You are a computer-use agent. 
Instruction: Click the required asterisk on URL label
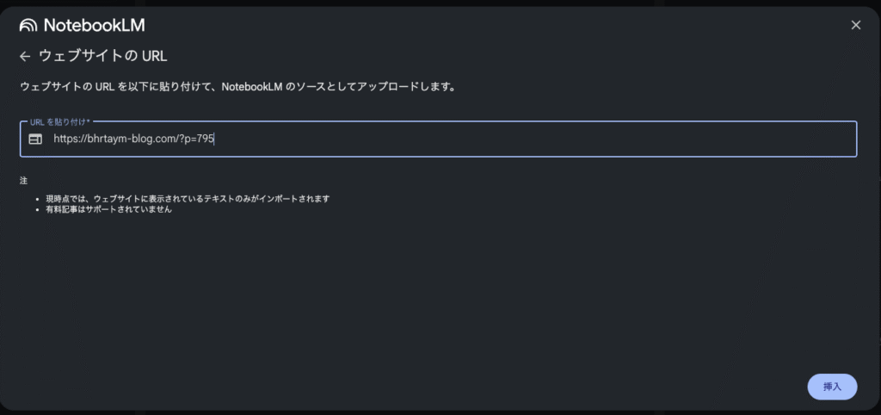(x=89, y=121)
